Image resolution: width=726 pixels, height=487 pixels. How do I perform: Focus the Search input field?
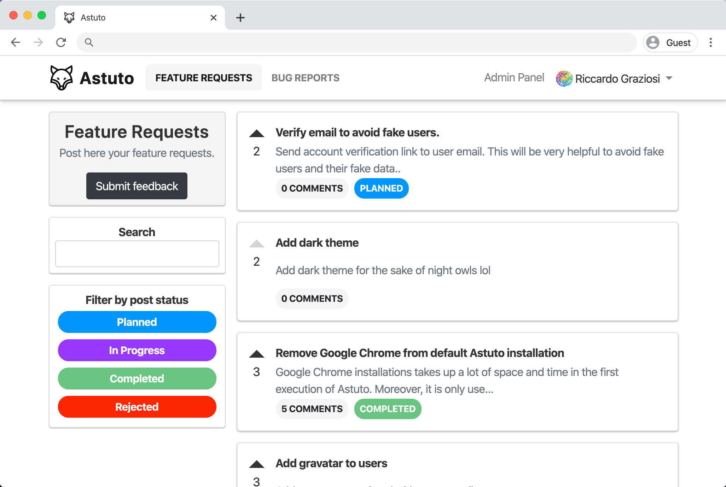coord(137,254)
